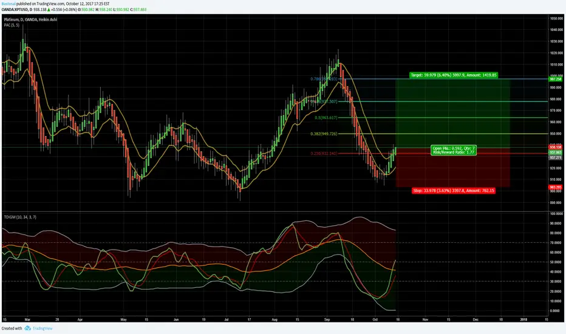This screenshot has width=566, height=334.
Task: Click the red 938.138 price axis tag
Action: (x=555, y=148)
